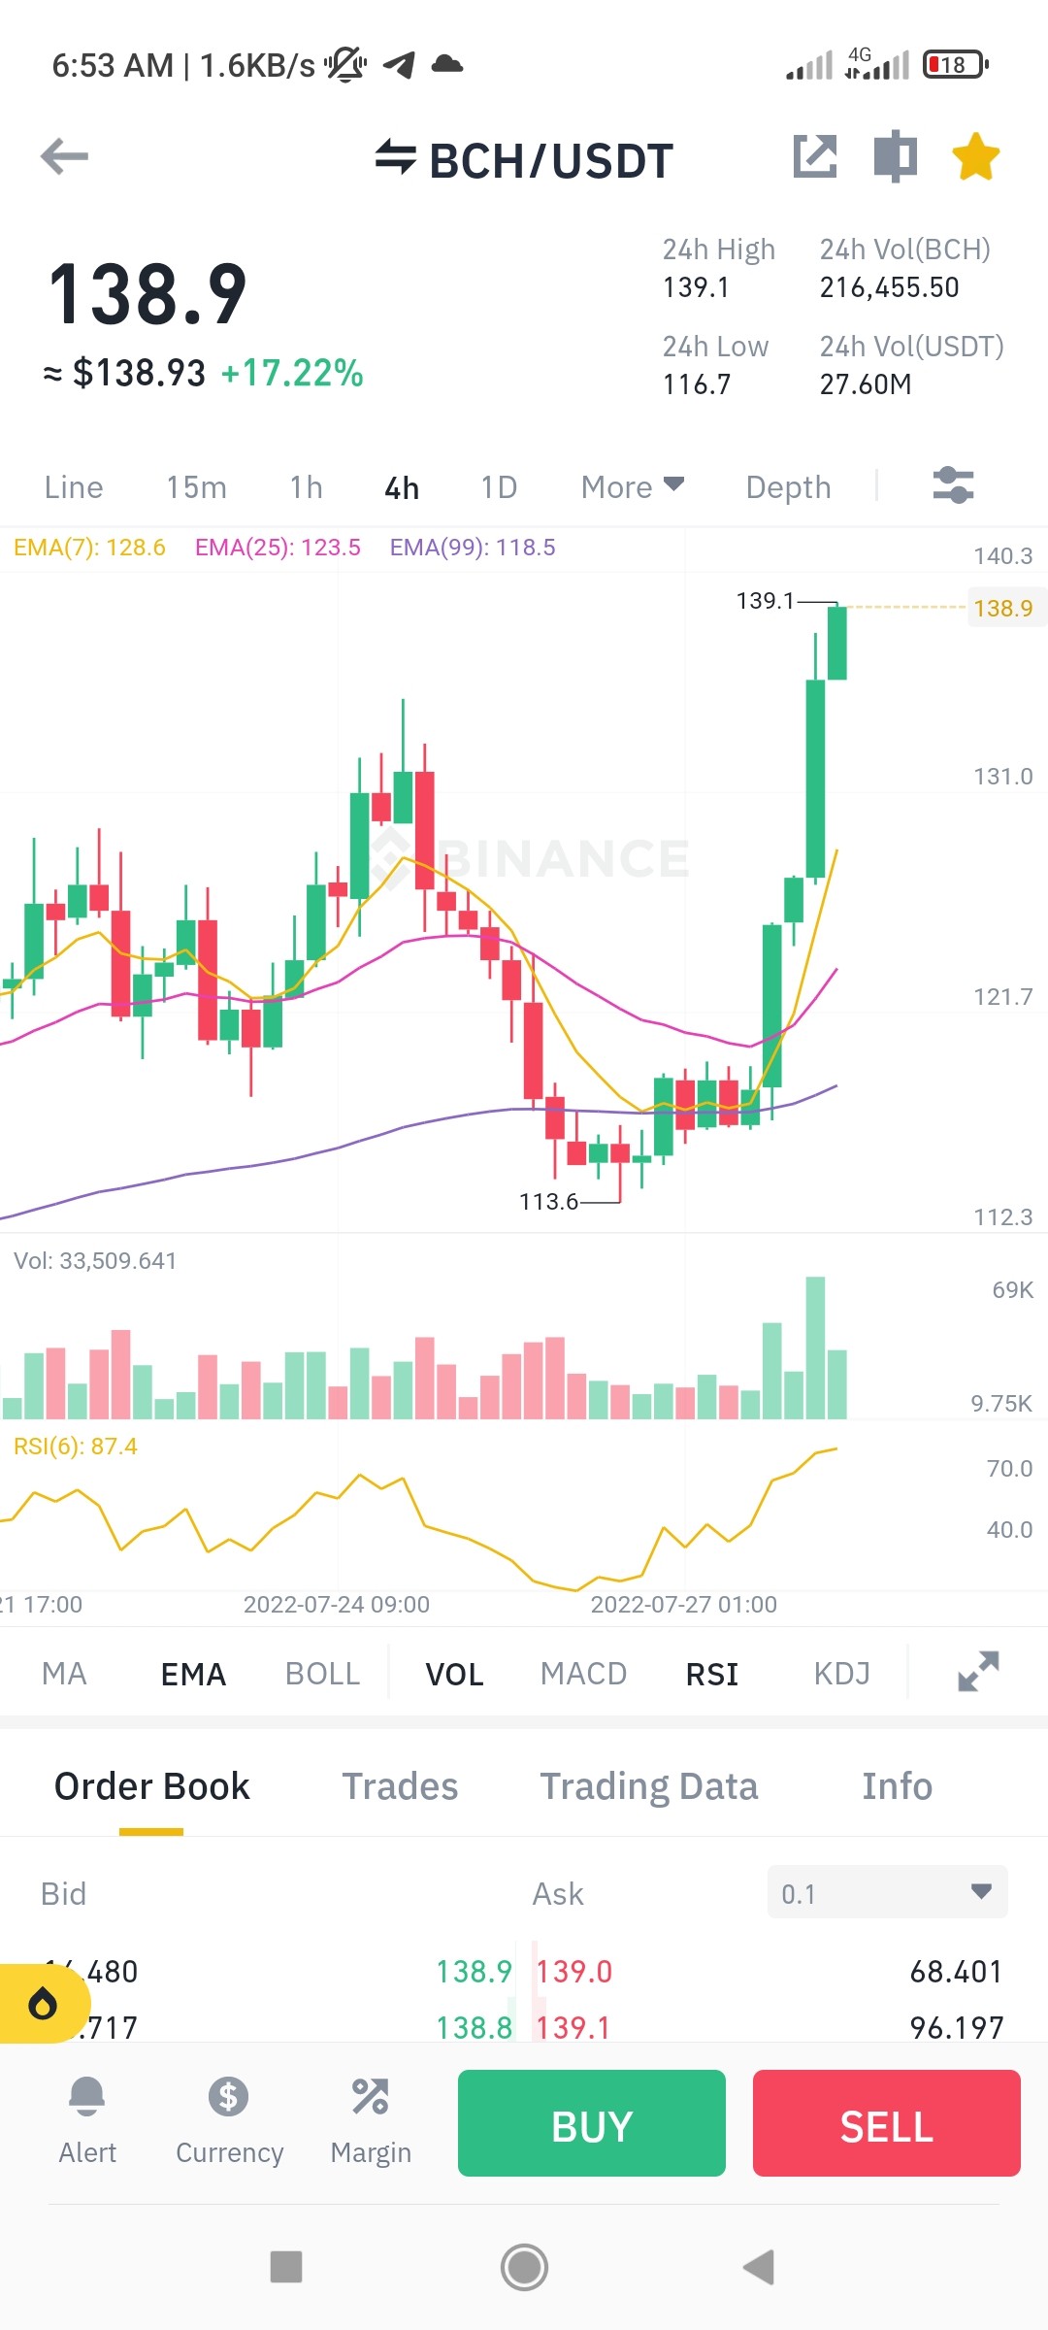Tap the green BUY button
This screenshot has height=2330, width=1048.
point(592,2123)
